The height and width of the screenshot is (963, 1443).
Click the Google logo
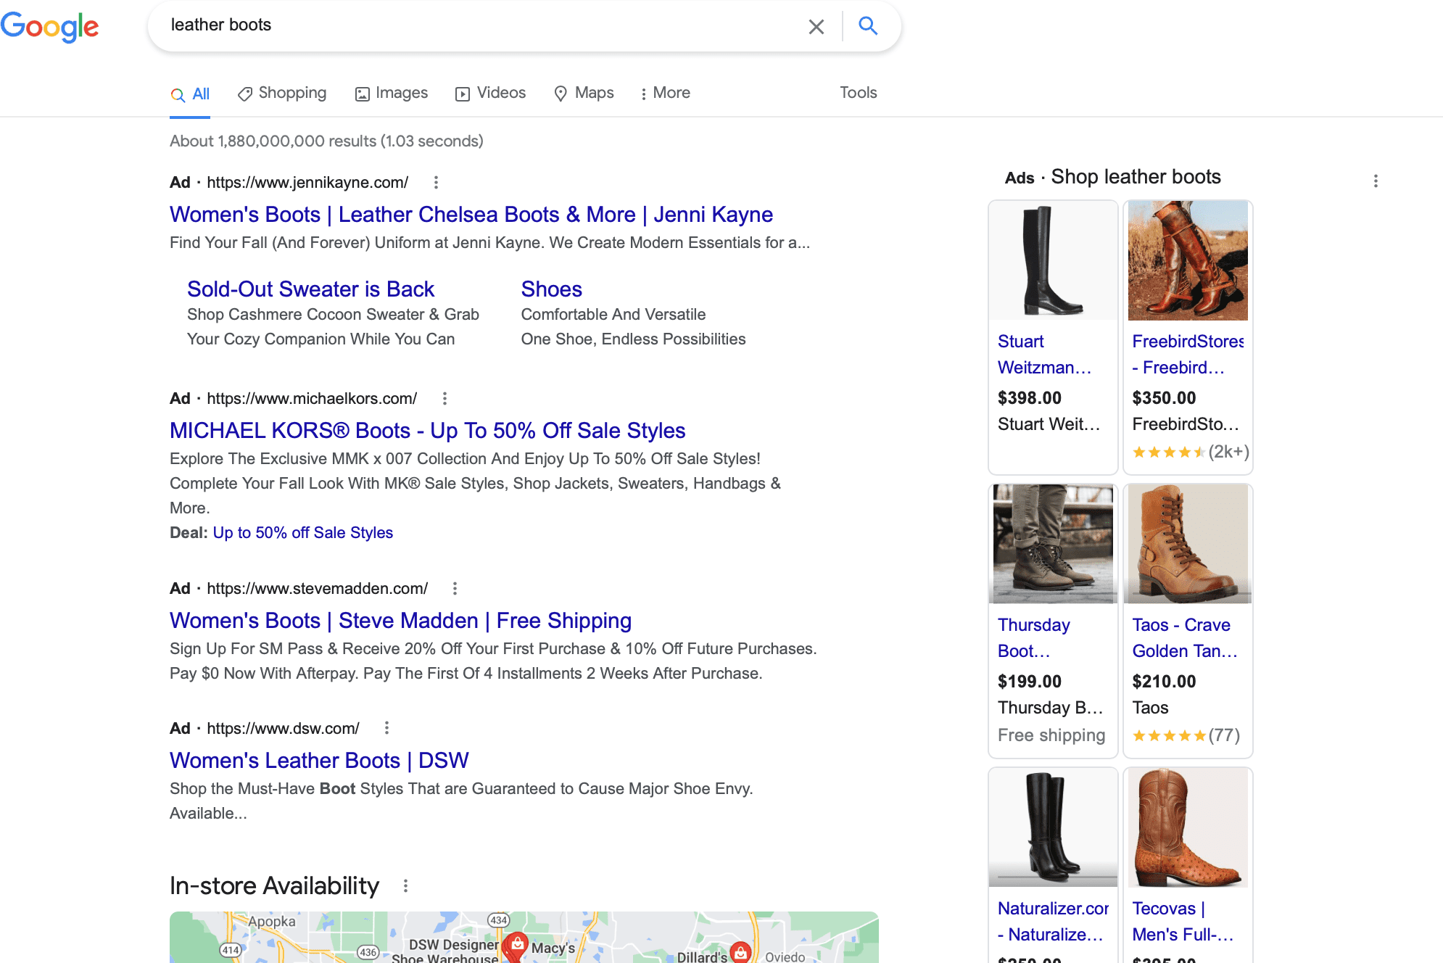pos(49,27)
